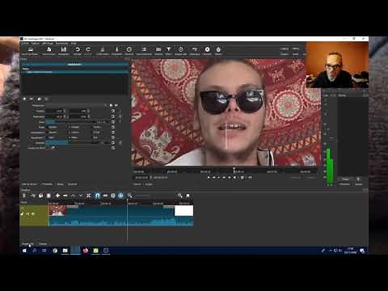Zoom in the timeline magnifier
Viewport: 388px width, 291px height.
pos(179,196)
